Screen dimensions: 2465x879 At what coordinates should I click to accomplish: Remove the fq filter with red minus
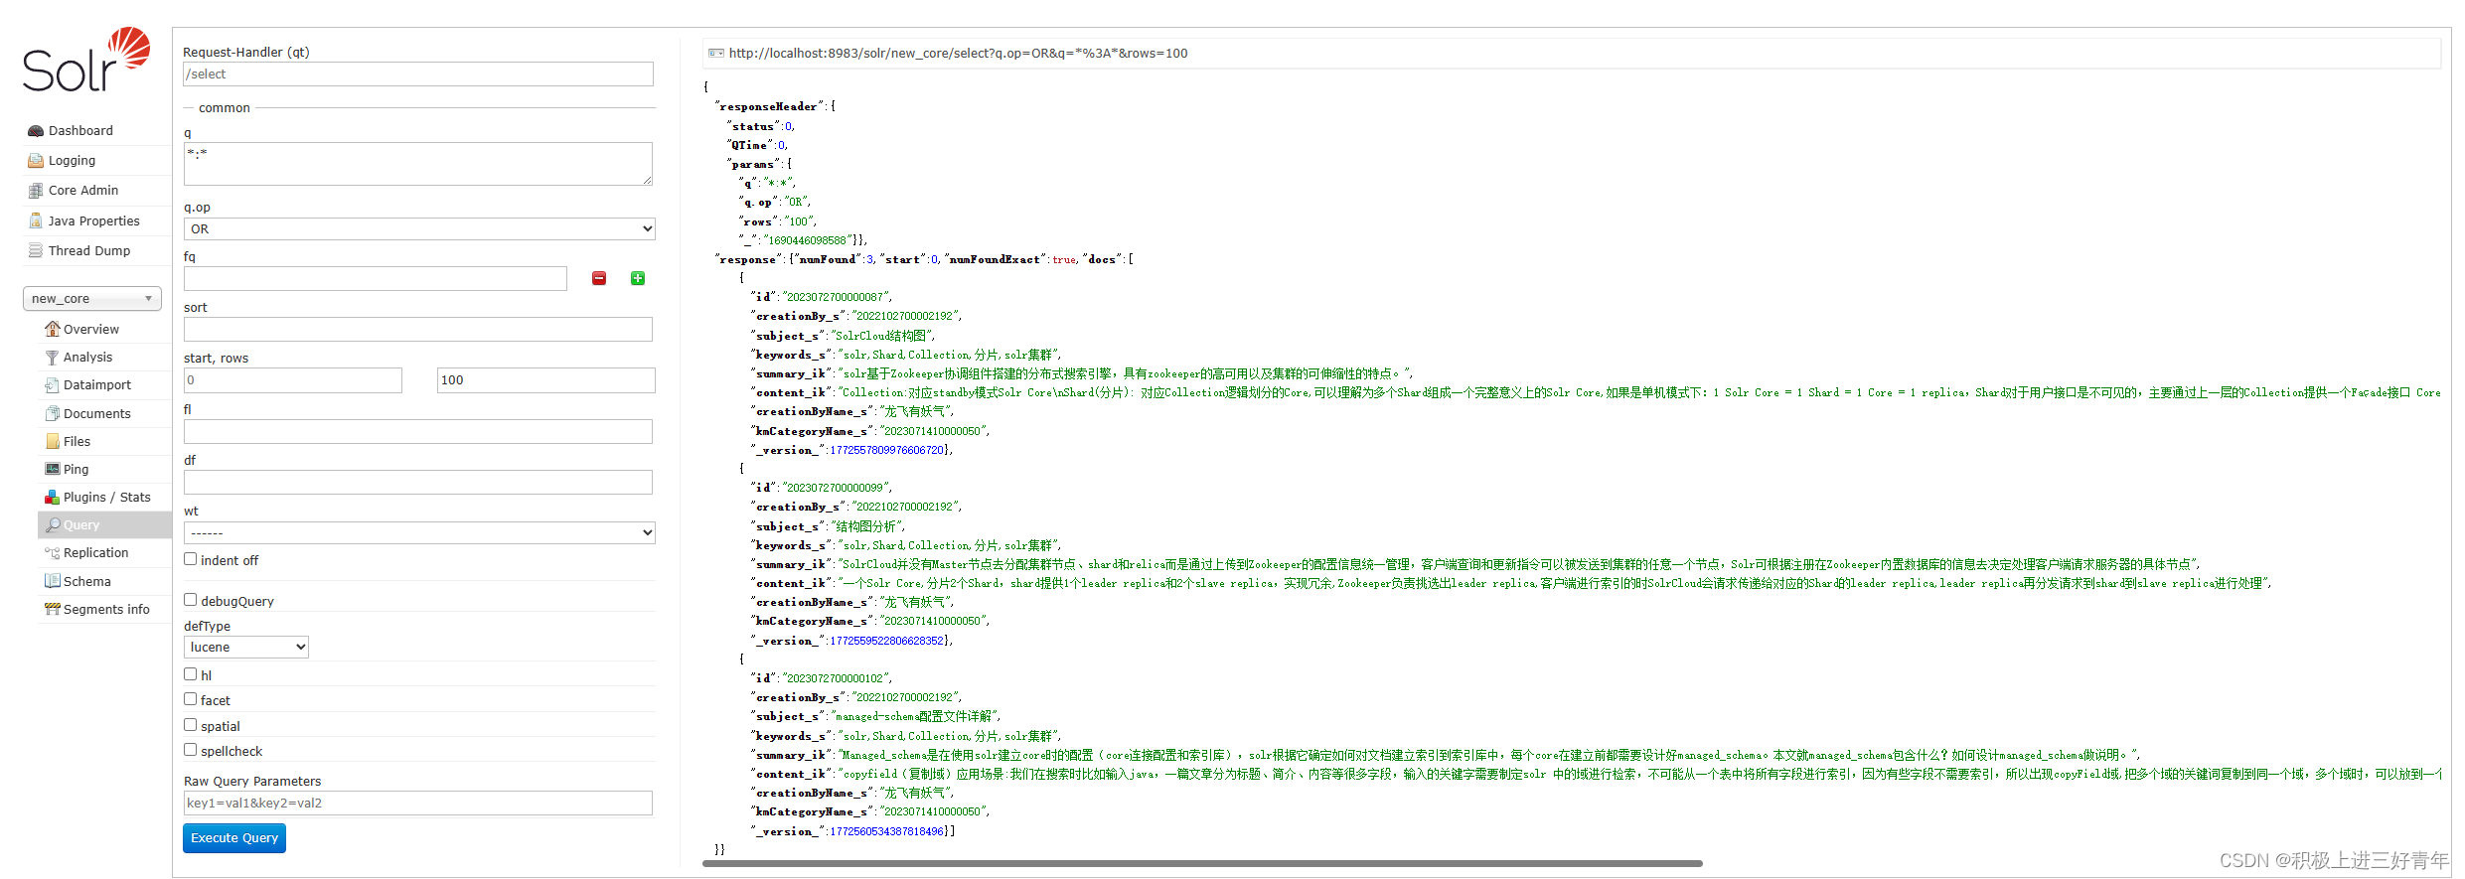[599, 279]
